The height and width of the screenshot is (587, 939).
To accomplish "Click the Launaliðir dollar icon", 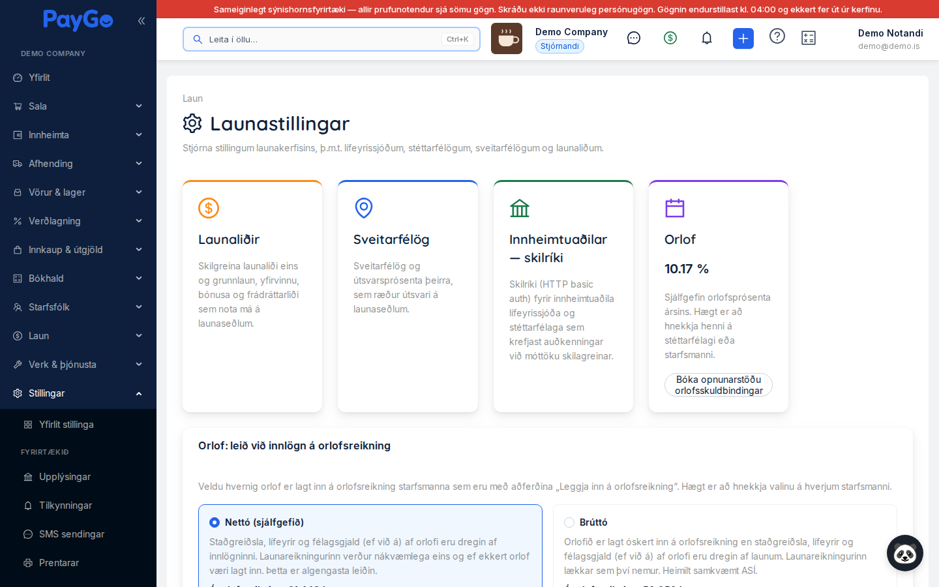I will pyautogui.click(x=209, y=208).
